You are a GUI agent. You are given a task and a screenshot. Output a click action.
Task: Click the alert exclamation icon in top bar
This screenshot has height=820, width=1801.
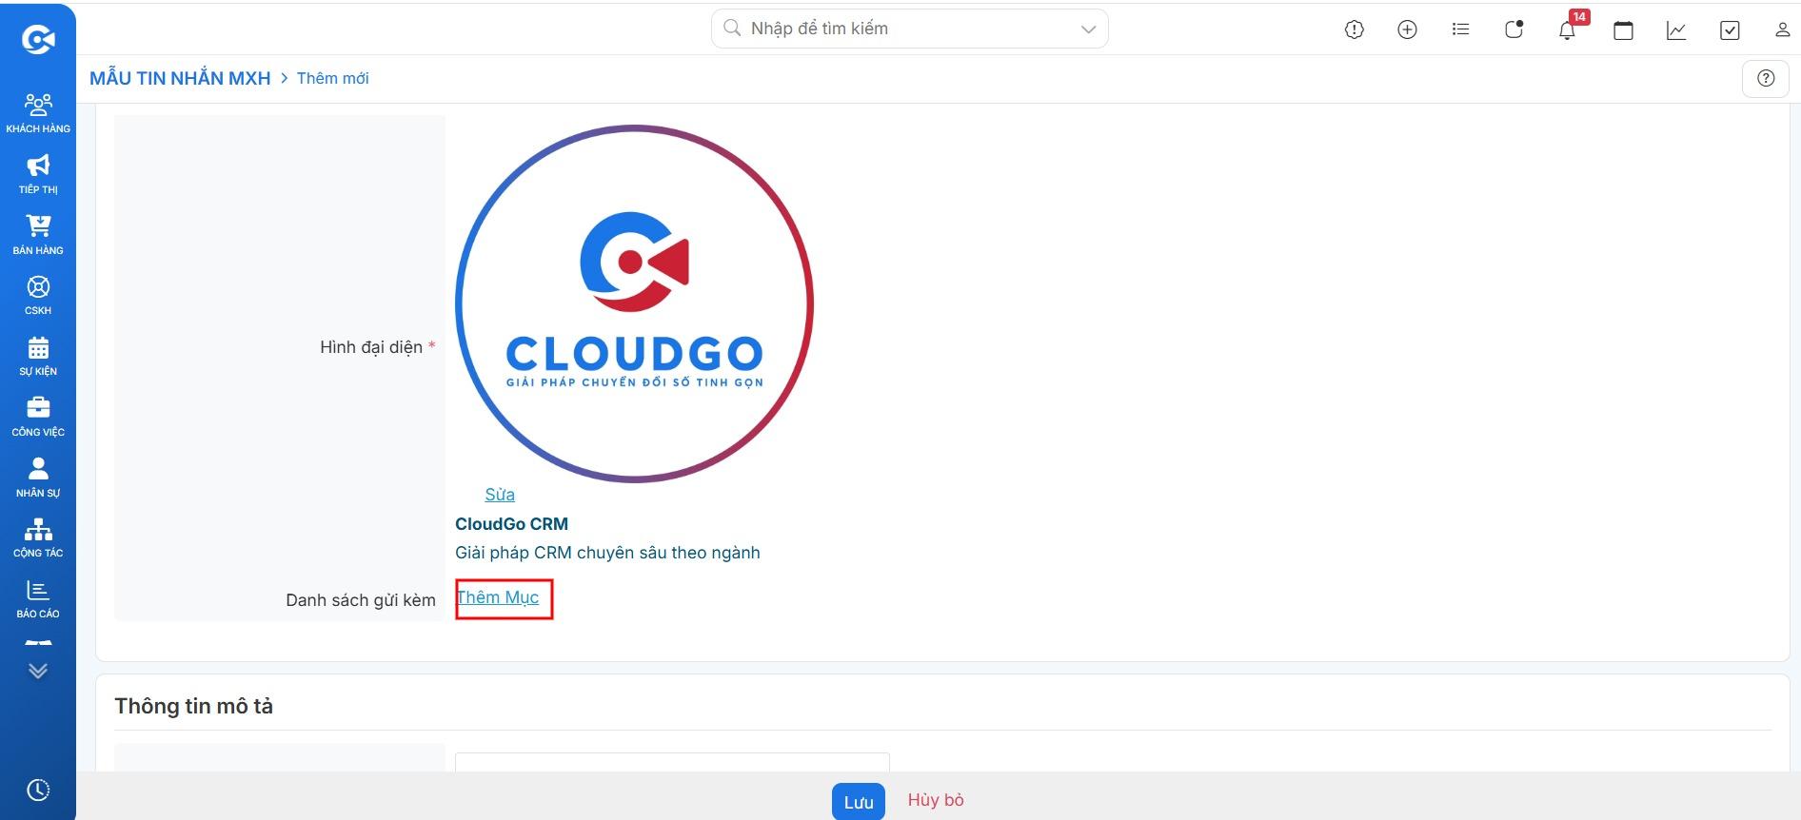click(1355, 29)
